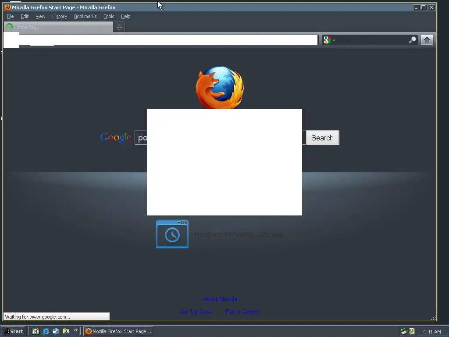The width and height of the screenshot is (449, 337).
Task: Open the Pair a Device link
Action: [242, 312]
